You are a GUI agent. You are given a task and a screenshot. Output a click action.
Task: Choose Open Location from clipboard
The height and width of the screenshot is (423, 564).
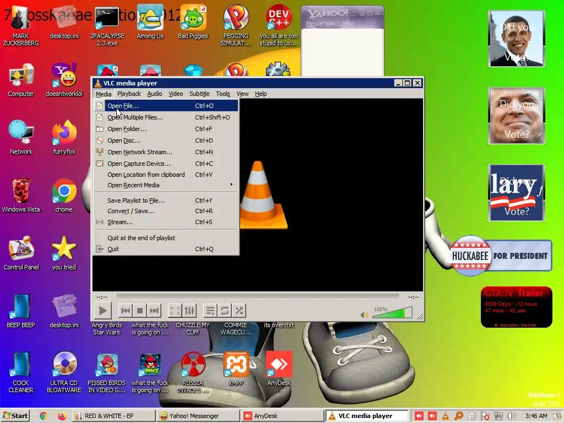pyautogui.click(x=165, y=175)
